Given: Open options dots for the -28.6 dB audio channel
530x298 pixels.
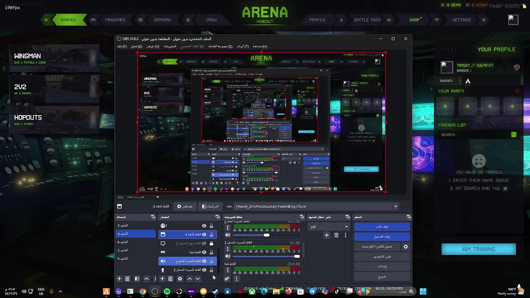Looking at the screenshot, I should tap(227, 270).
